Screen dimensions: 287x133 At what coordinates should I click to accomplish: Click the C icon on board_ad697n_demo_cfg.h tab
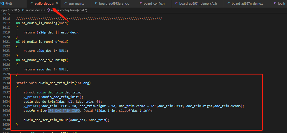coord(176,3)
